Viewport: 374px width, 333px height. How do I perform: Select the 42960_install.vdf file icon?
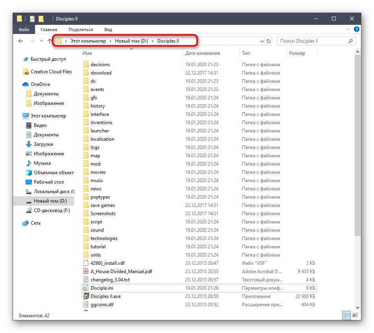click(x=86, y=263)
